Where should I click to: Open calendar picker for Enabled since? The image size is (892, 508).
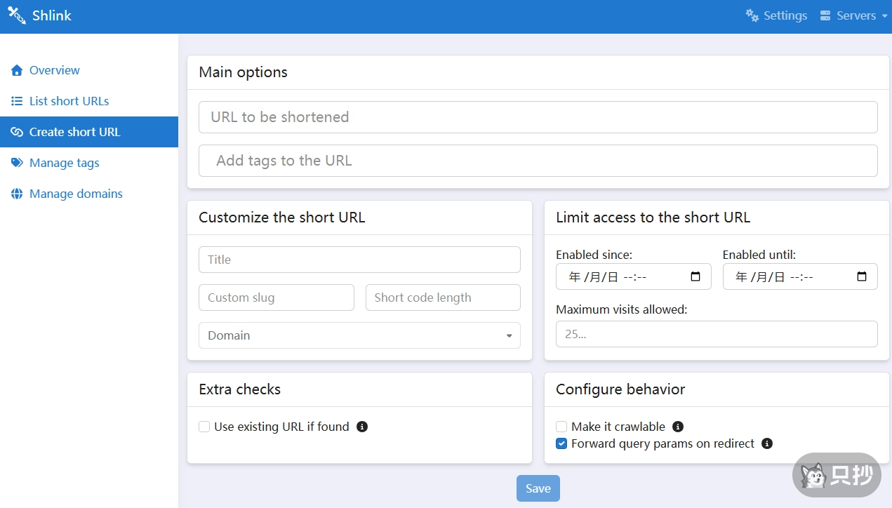[695, 276]
